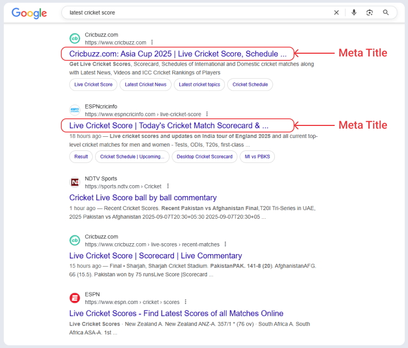Select the Cricket Schedule chip

(250, 85)
